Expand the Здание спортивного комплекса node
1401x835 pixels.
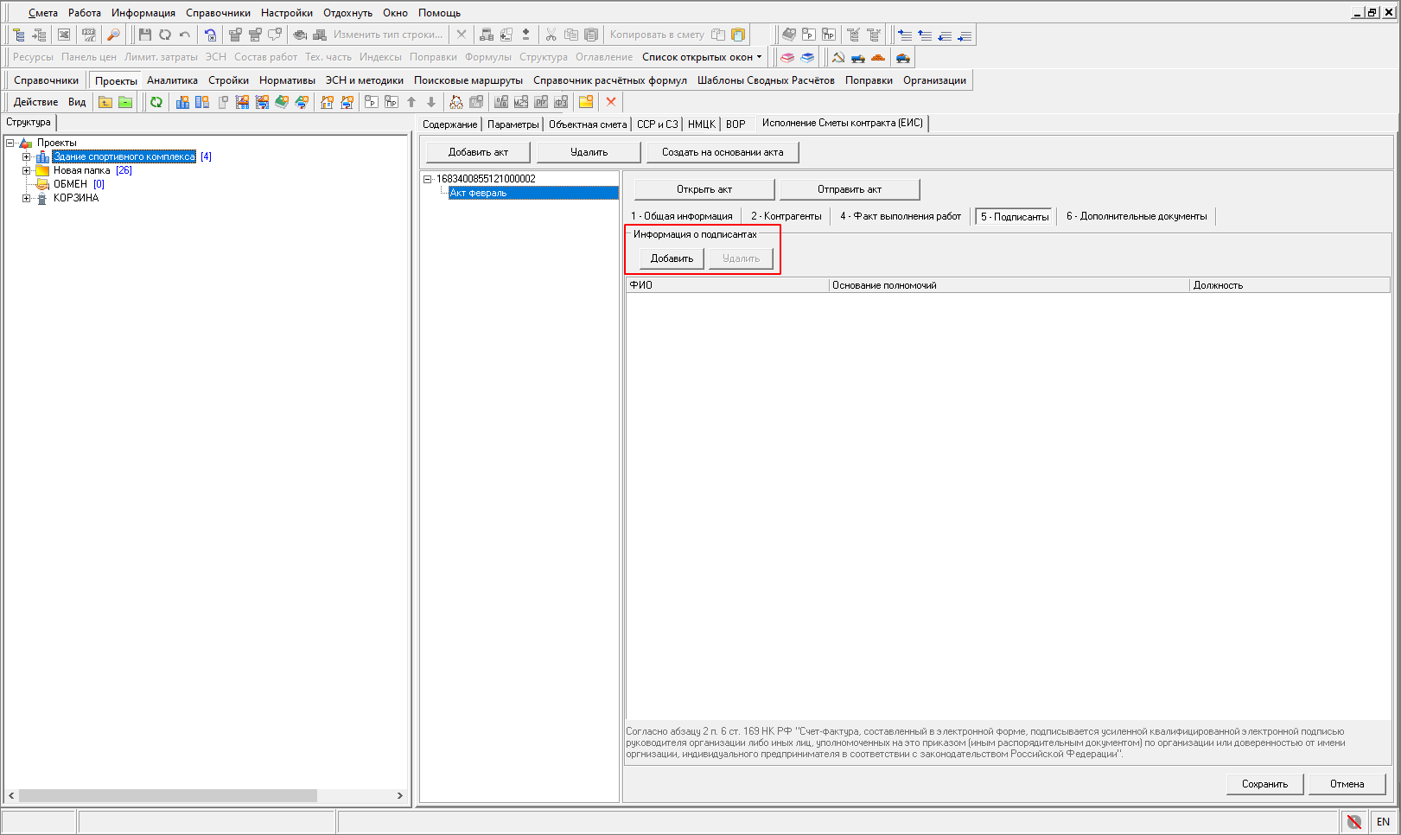(26, 157)
